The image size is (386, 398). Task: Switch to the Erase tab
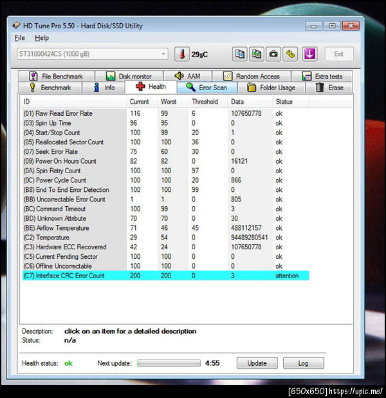point(329,88)
